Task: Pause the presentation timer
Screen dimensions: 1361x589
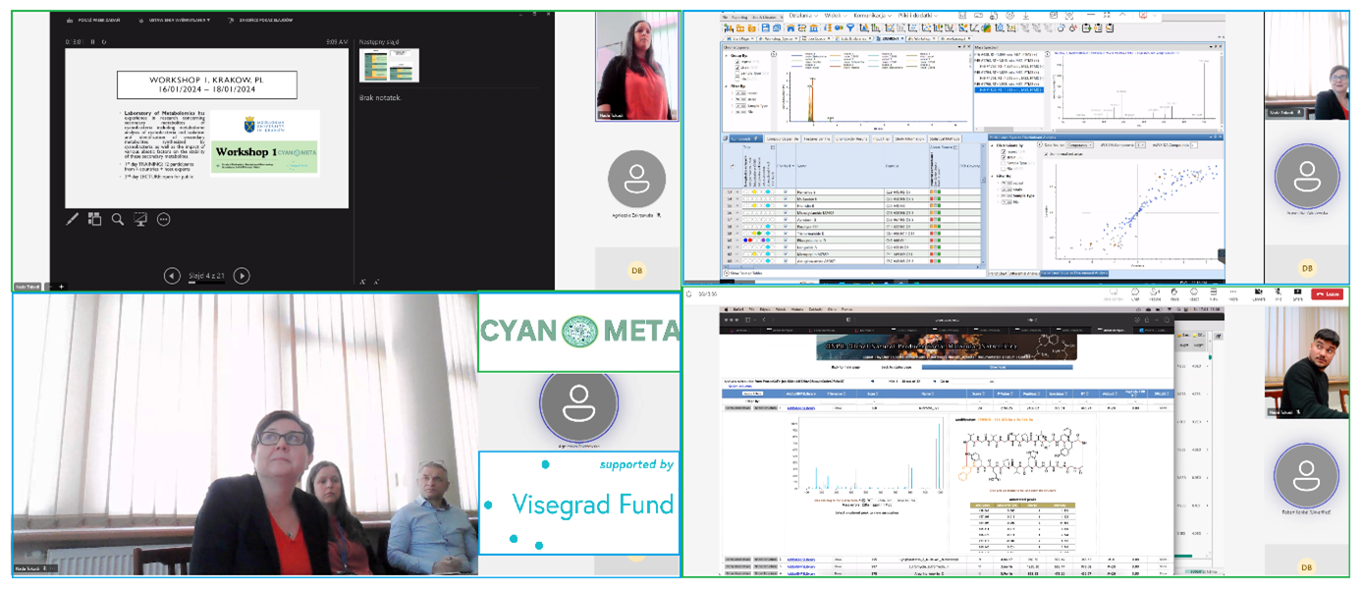Action: tap(93, 41)
